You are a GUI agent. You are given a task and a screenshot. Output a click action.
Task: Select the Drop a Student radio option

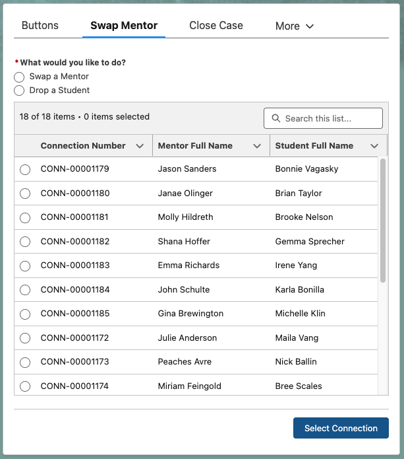click(19, 90)
